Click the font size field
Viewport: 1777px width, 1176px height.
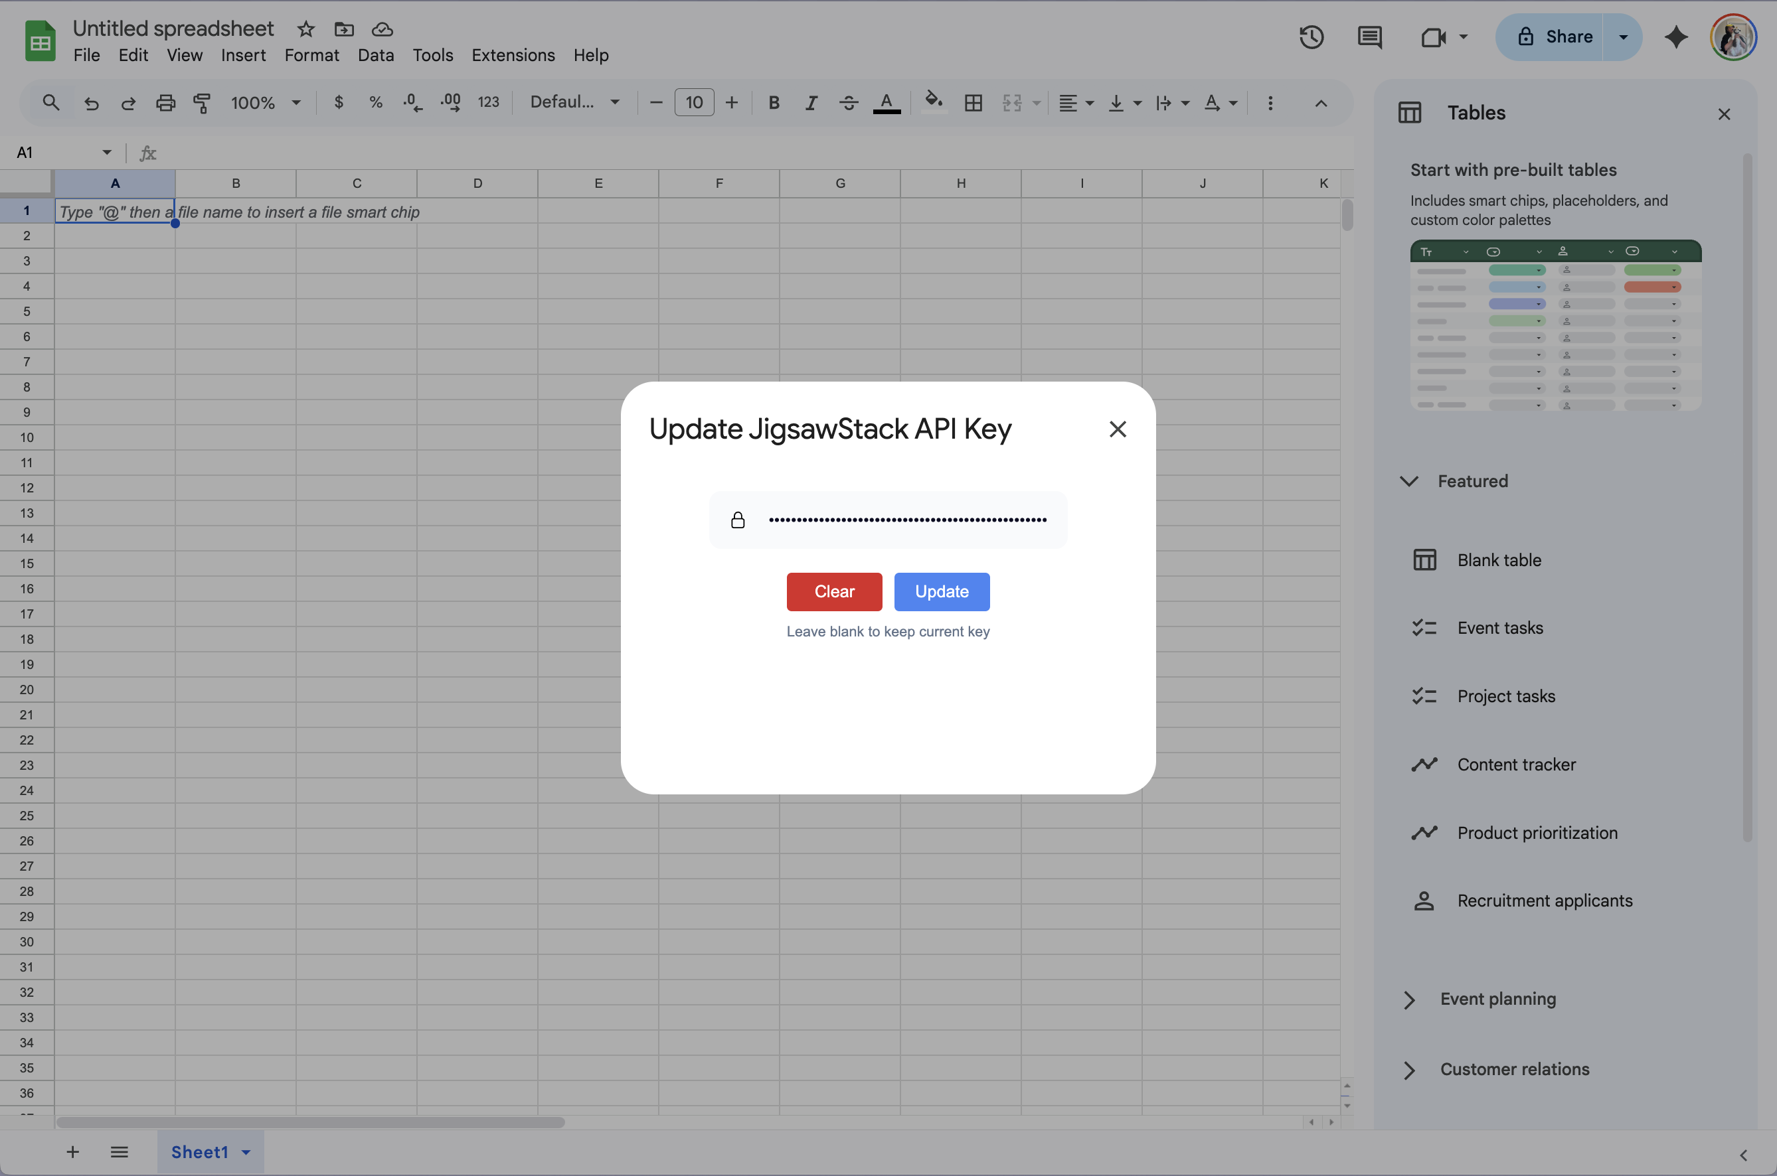coord(694,103)
